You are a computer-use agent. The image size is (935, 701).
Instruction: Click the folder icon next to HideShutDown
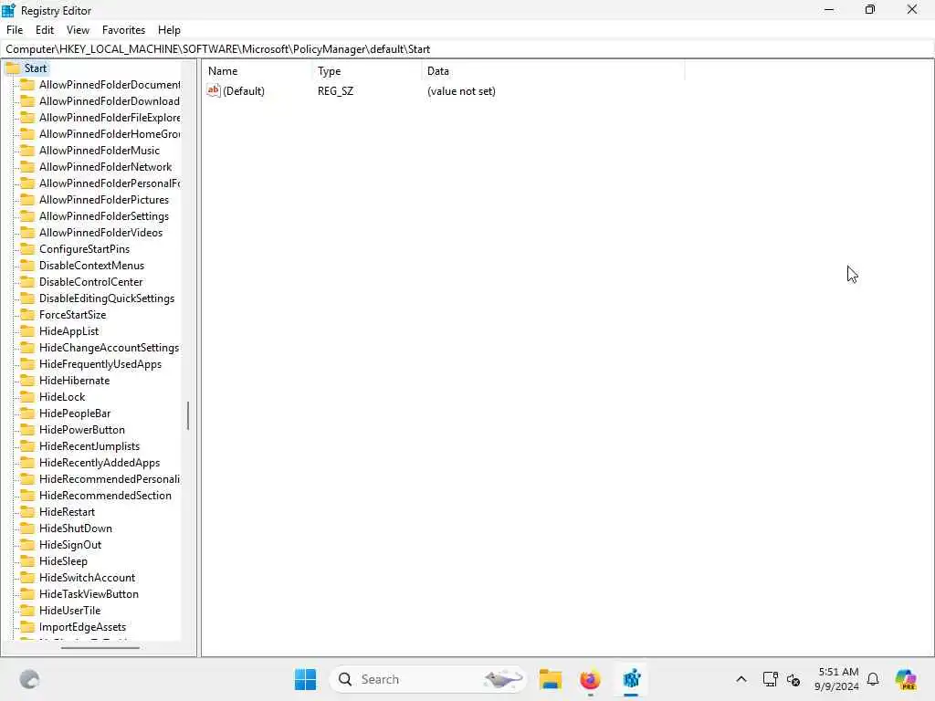tap(27, 528)
